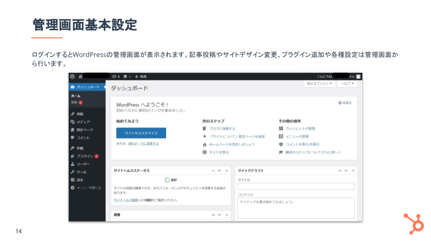Click graduation cap icon beside 最初のステップ

pyautogui.click(x=281, y=152)
